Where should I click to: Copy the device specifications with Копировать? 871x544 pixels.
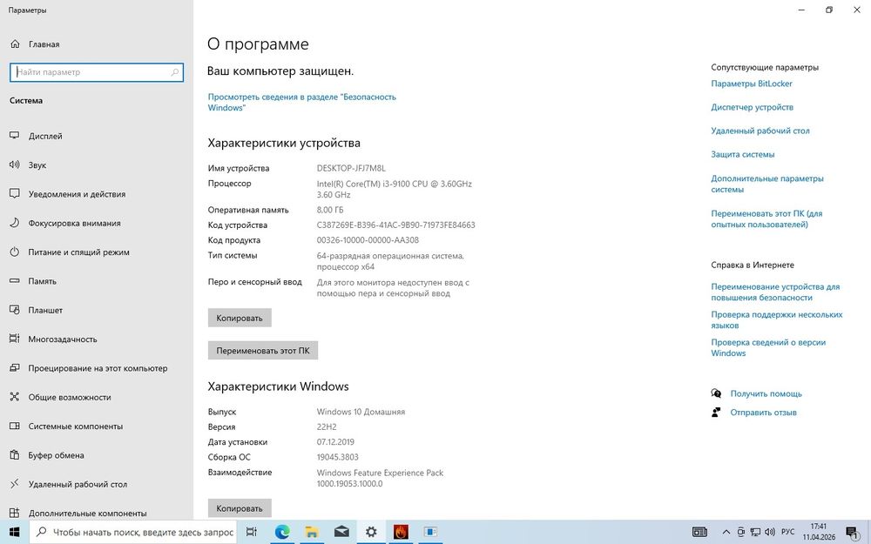click(240, 318)
